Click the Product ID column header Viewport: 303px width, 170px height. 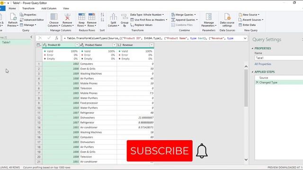point(61,45)
